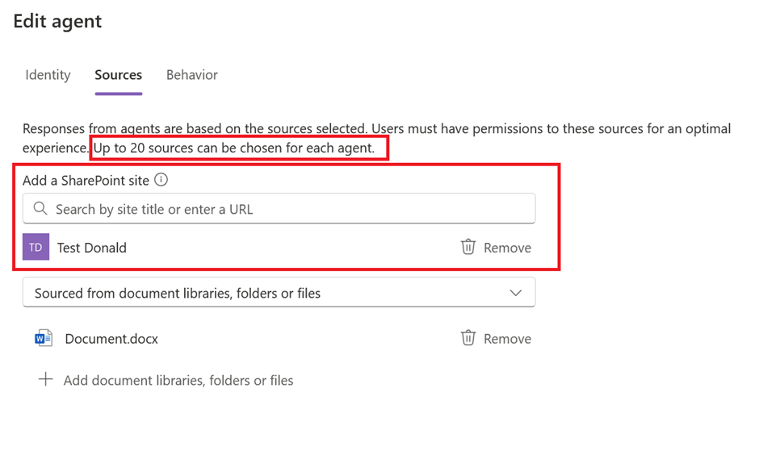Click the Word file icon for Document.docx
The image size is (759, 455).
pos(44,338)
